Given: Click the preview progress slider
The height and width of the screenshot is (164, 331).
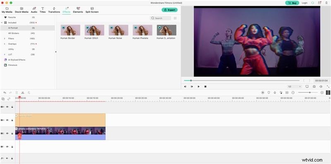Looking at the screenshot, I should pyautogui.click(x=242, y=80).
